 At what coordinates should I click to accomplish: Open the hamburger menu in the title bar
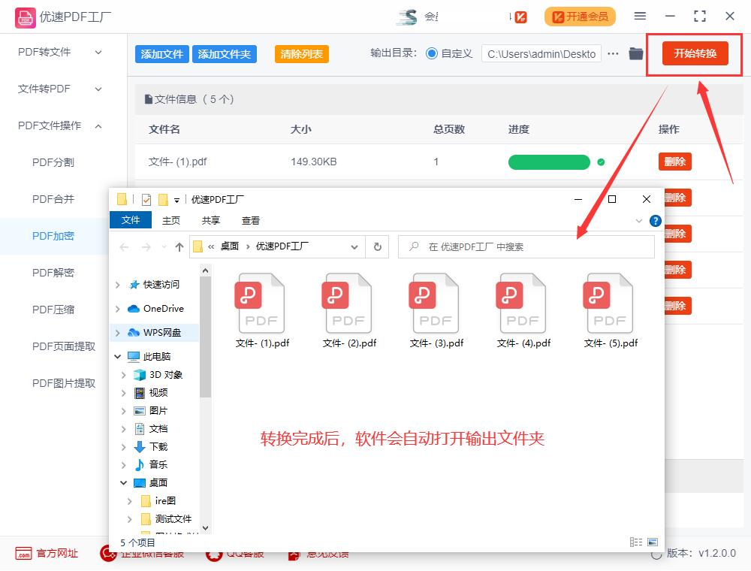(641, 15)
